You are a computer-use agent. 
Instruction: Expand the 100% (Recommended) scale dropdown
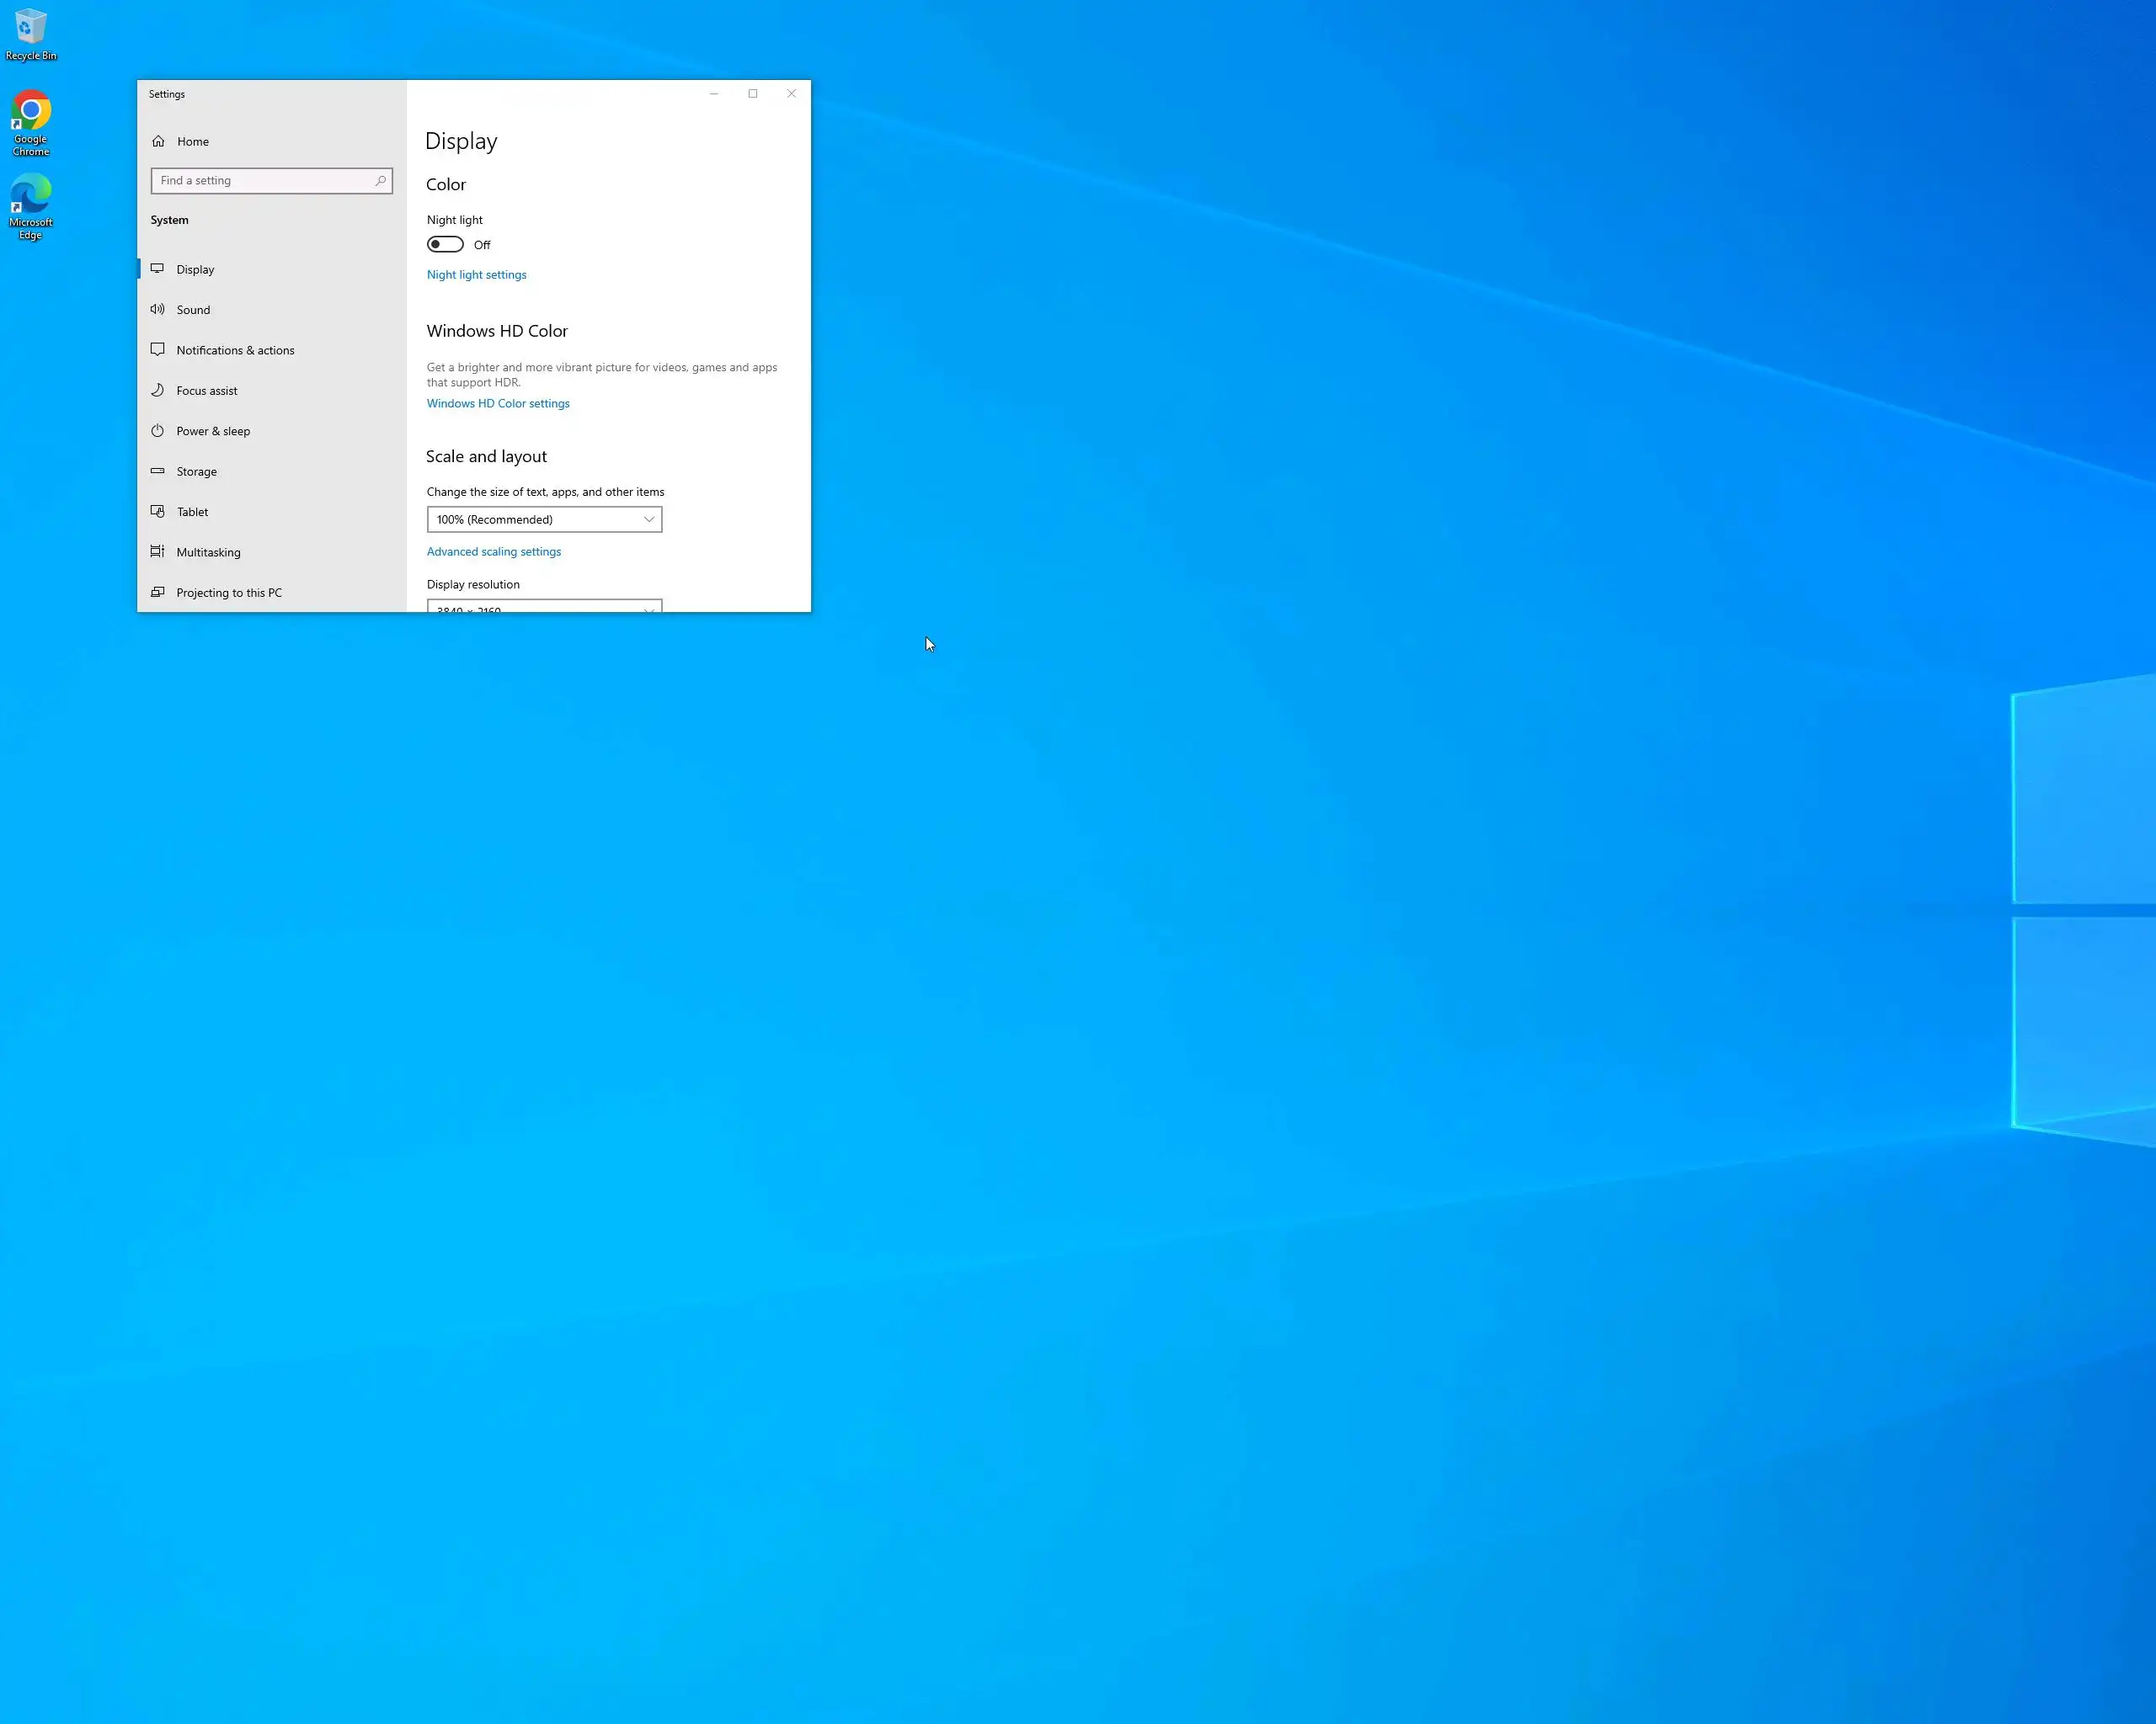click(544, 519)
